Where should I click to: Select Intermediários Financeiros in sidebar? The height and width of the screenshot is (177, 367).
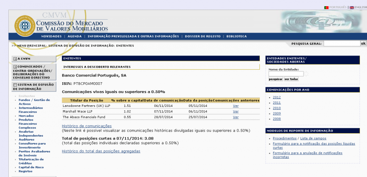[x=31, y=110]
